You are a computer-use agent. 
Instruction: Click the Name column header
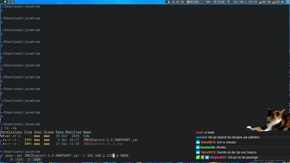tap(87, 132)
